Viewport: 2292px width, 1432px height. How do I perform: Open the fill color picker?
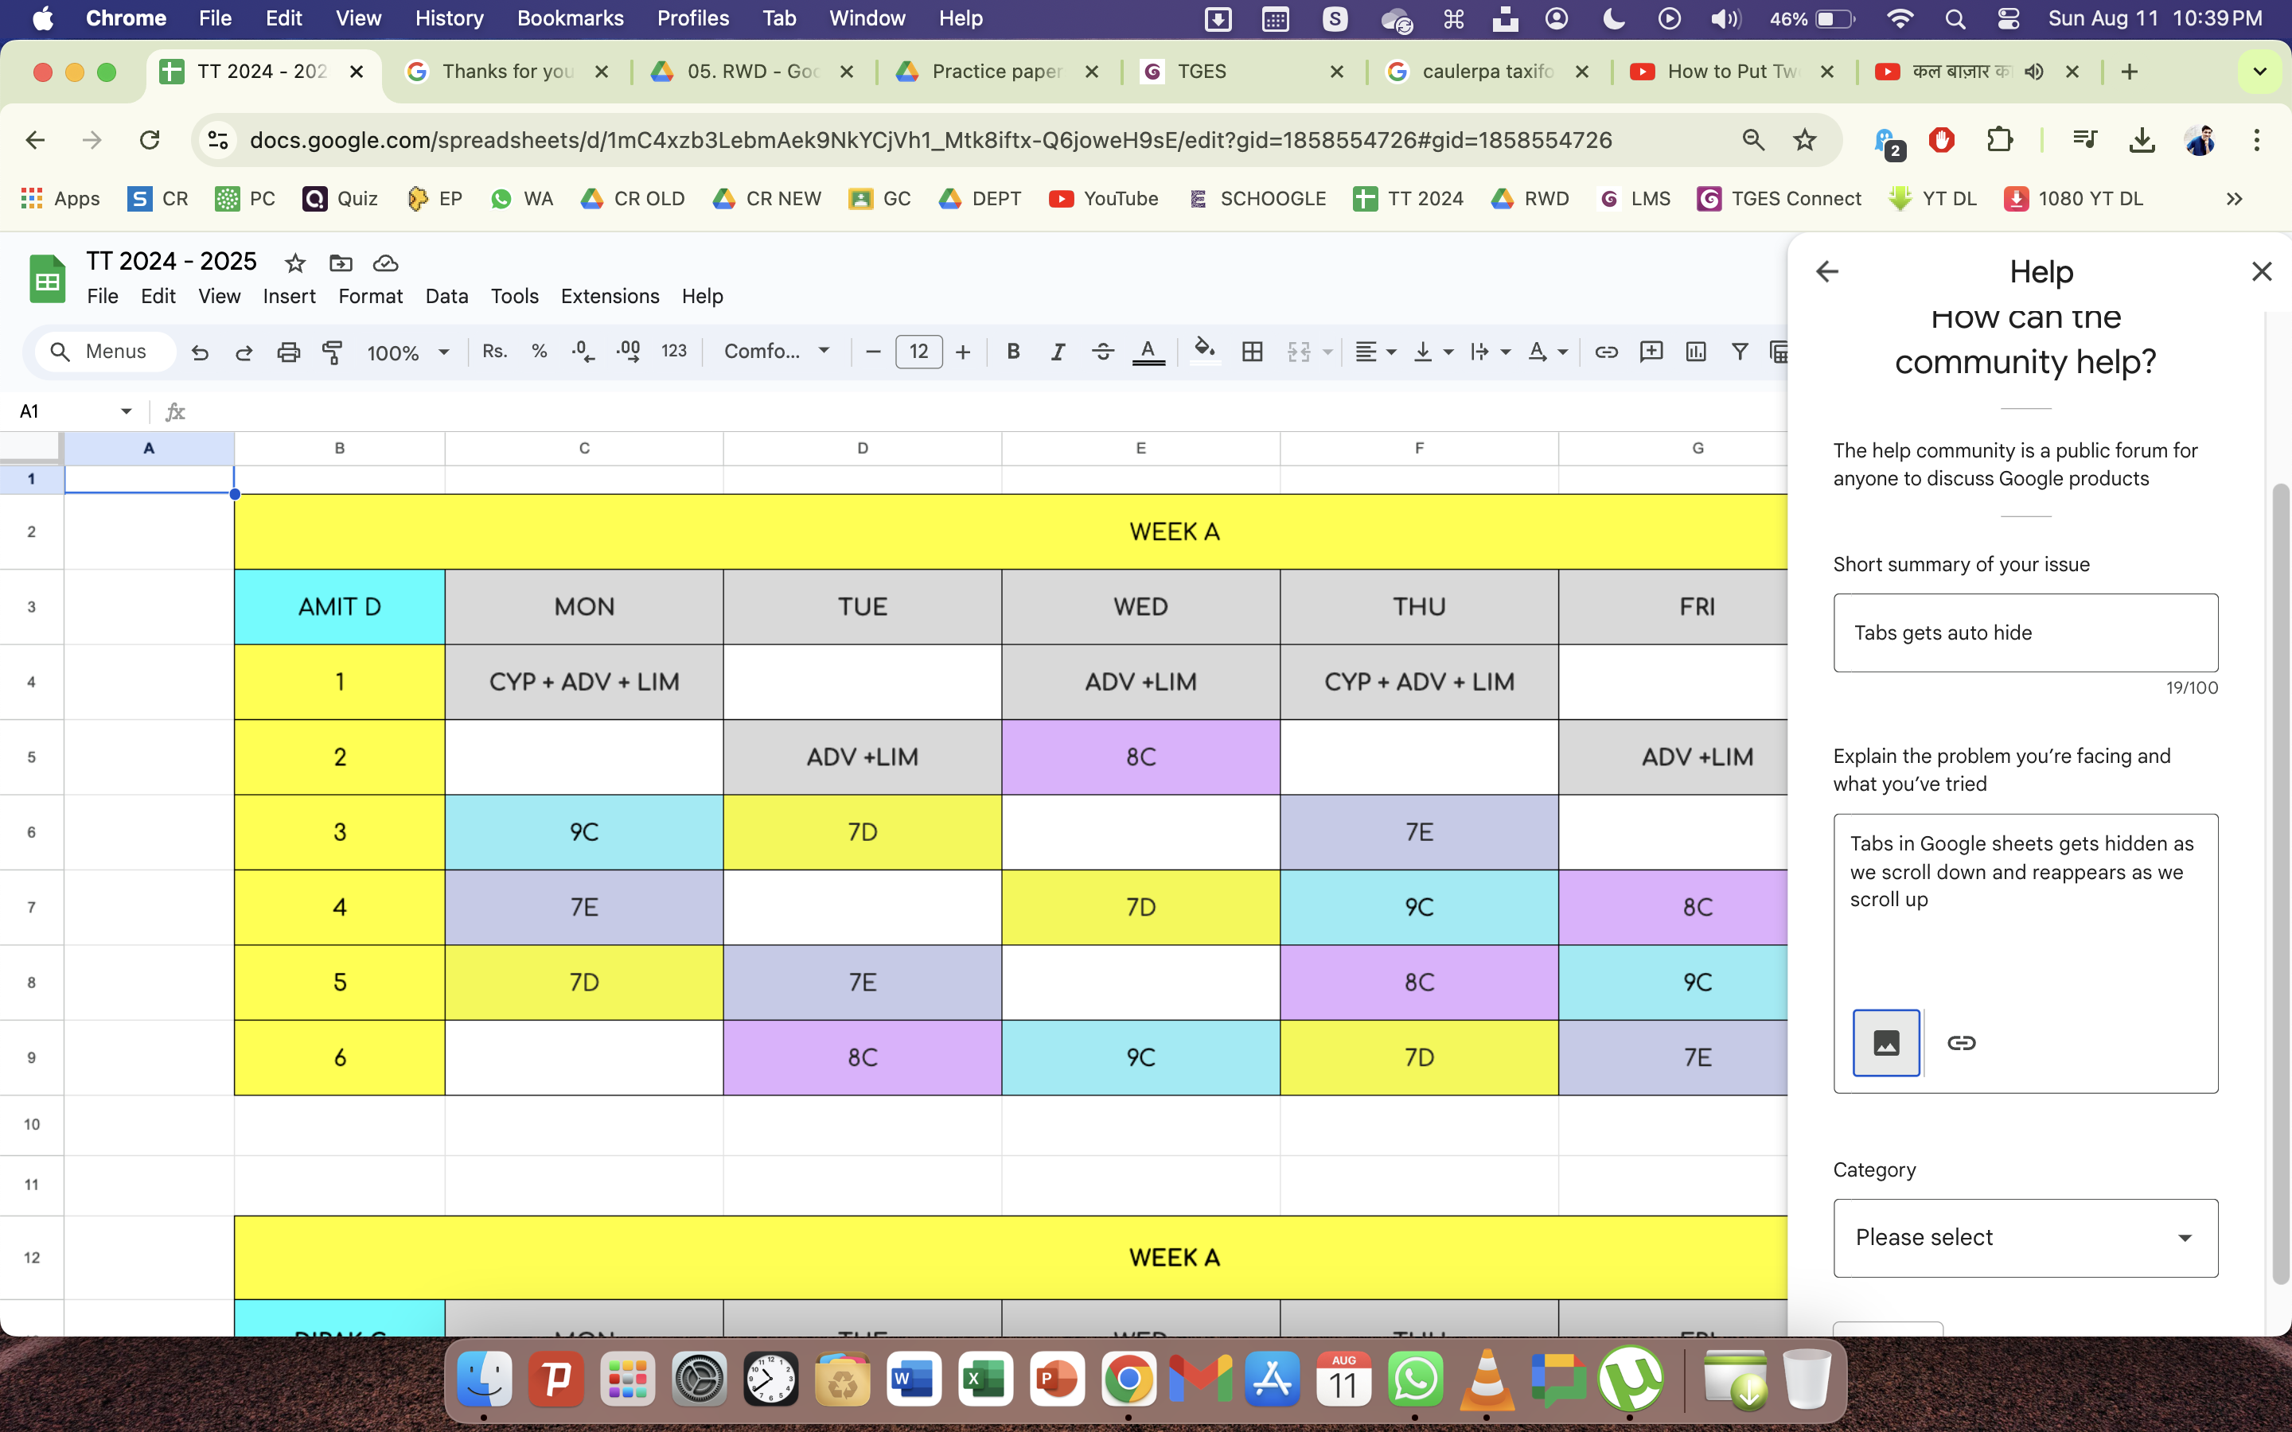(x=1204, y=350)
